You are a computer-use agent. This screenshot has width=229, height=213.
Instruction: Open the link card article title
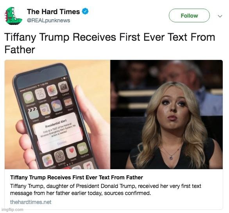pos(77,177)
